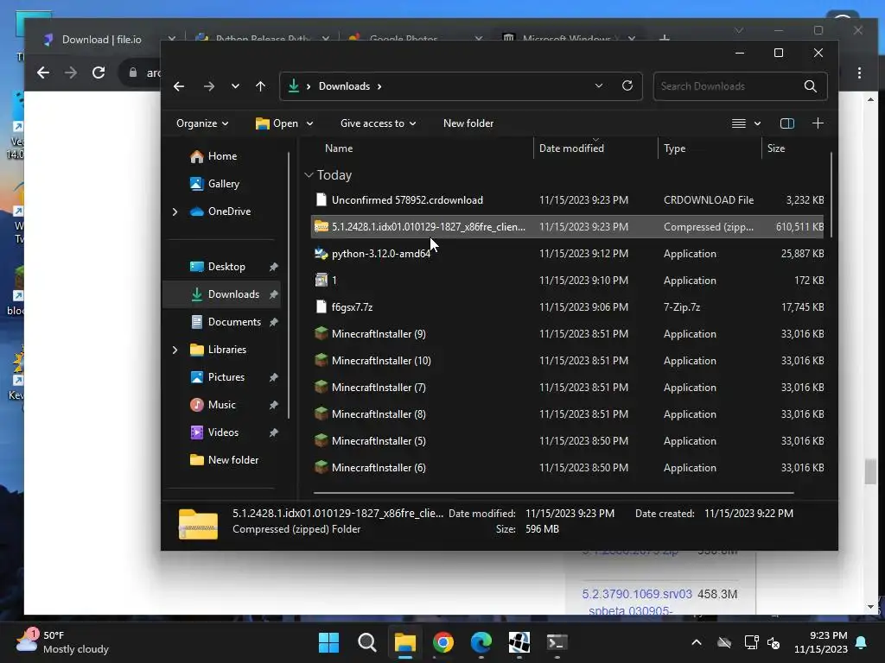Viewport: 885px width, 663px height.
Task: Select MinecraftInstaller (10)
Action: [567, 361]
